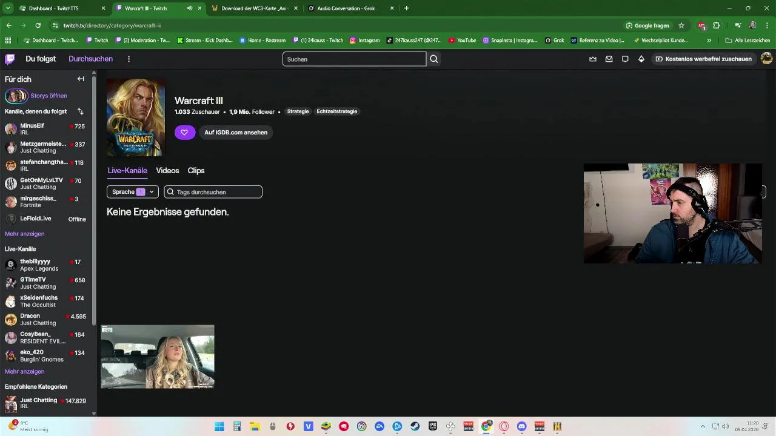The height and width of the screenshot is (436, 776).
Task: Open the Twitch home logo
Action: tap(10, 59)
